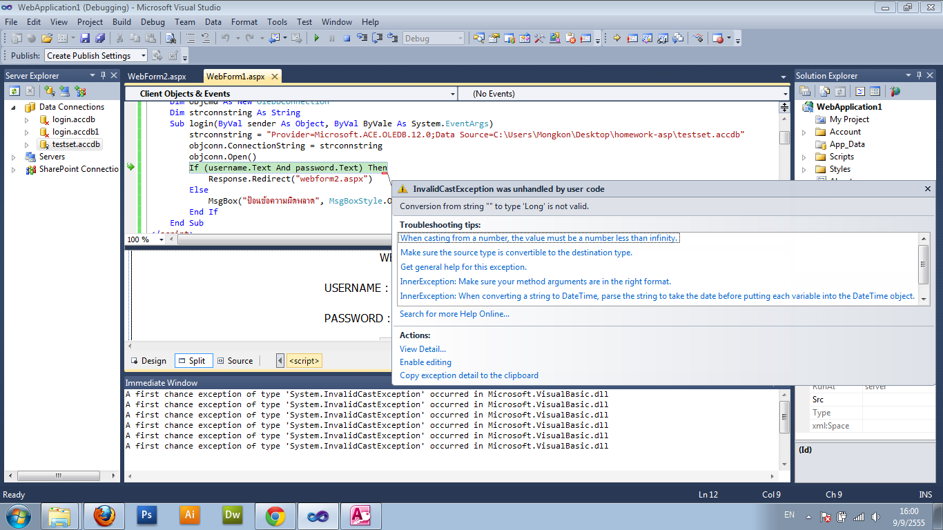This screenshot has height=530, width=943.
Task: Expand the Scripts folder in Solution Explorer
Action: (x=804, y=157)
